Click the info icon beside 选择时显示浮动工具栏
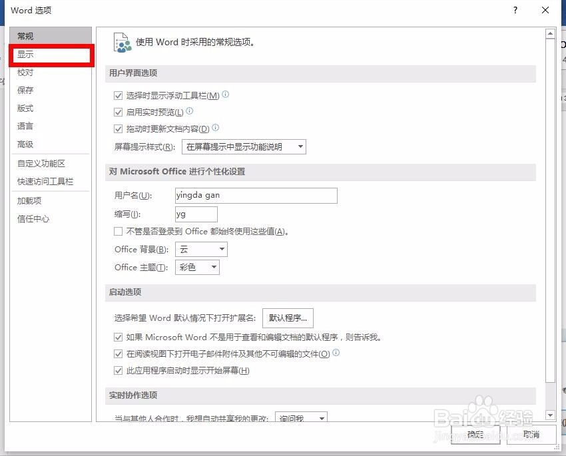Screen dimensions: 566x456 225,95
